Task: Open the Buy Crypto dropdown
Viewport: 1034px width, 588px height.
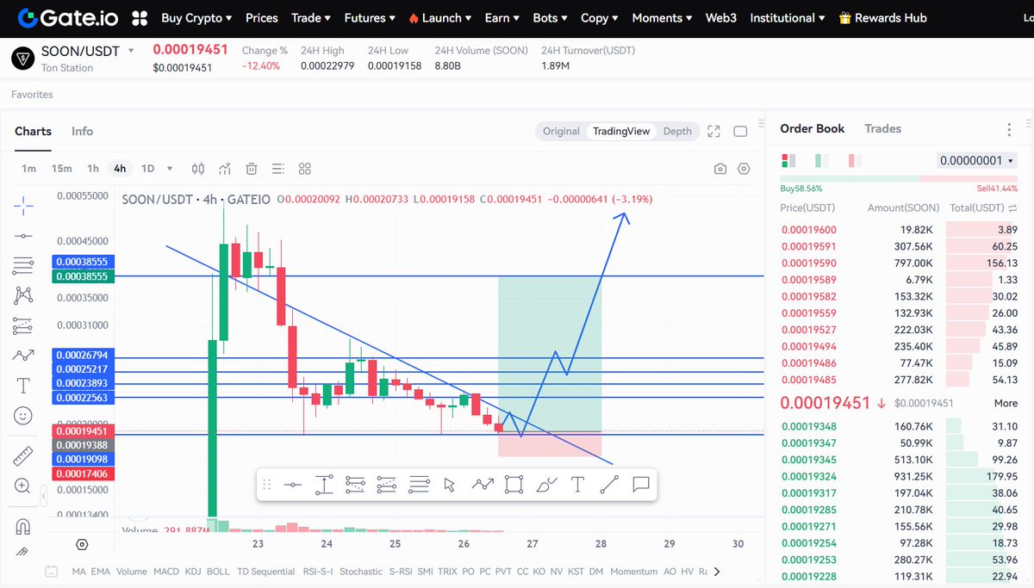Action: [196, 17]
